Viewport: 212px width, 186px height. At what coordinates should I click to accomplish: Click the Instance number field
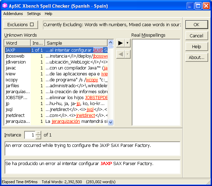[30, 135]
